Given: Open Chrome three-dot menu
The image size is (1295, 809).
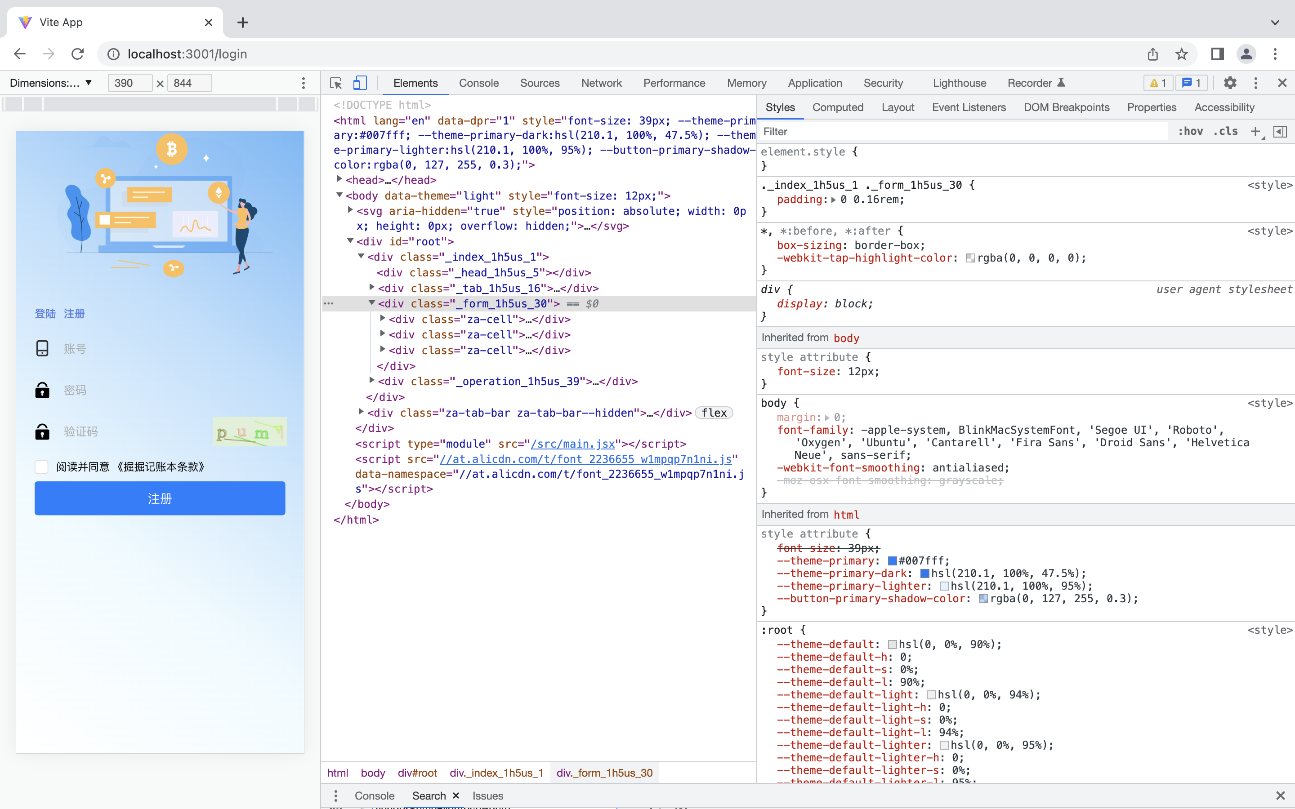Looking at the screenshot, I should pos(1275,54).
